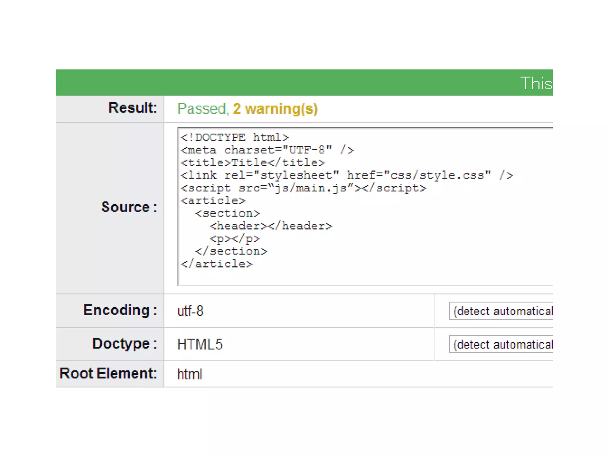Screen dimensions: 608x456
Task: Click the title tag line in the source
Action: click(x=253, y=163)
